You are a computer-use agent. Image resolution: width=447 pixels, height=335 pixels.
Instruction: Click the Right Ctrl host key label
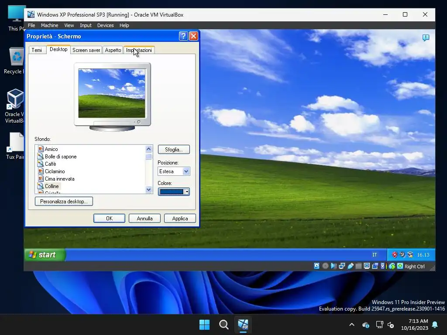pos(415,267)
